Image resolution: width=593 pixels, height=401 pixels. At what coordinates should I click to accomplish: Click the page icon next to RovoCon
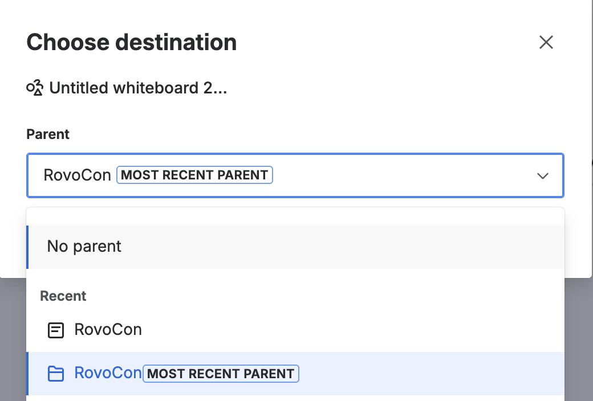pyautogui.click(x=56, y=330)
